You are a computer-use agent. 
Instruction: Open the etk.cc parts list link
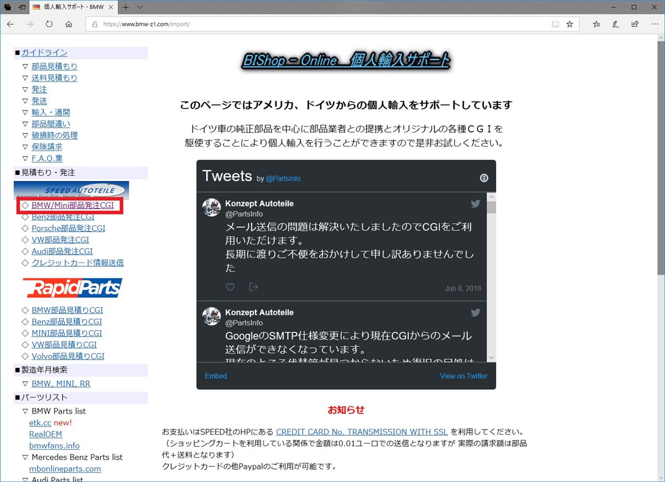[x=40, y=423]
